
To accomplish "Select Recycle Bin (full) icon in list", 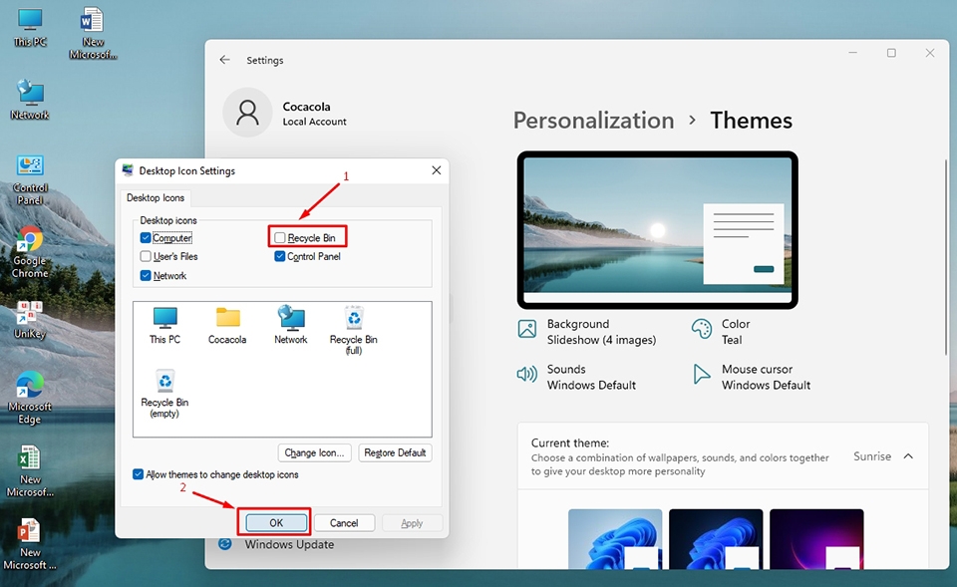I will (x=353, y=330).
